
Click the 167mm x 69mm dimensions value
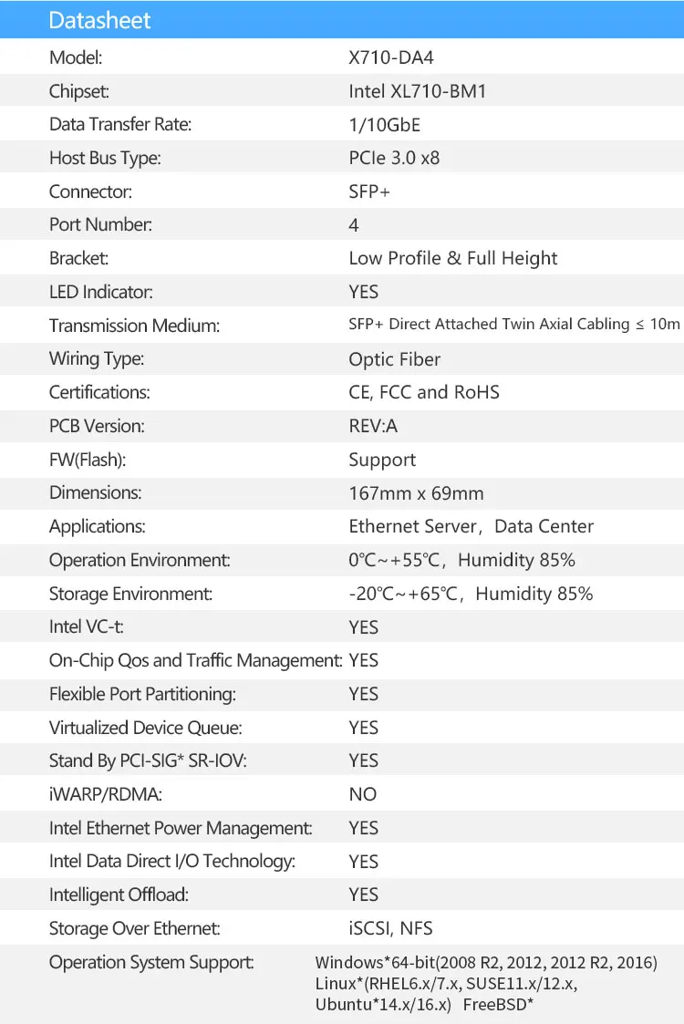point(416,493)
